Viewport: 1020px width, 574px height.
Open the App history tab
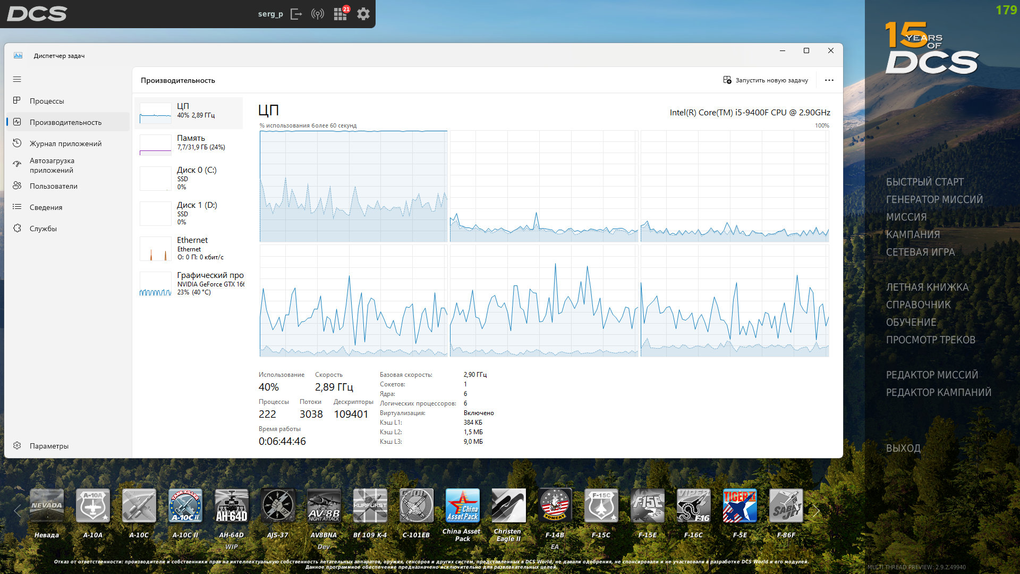pos(68,143)
